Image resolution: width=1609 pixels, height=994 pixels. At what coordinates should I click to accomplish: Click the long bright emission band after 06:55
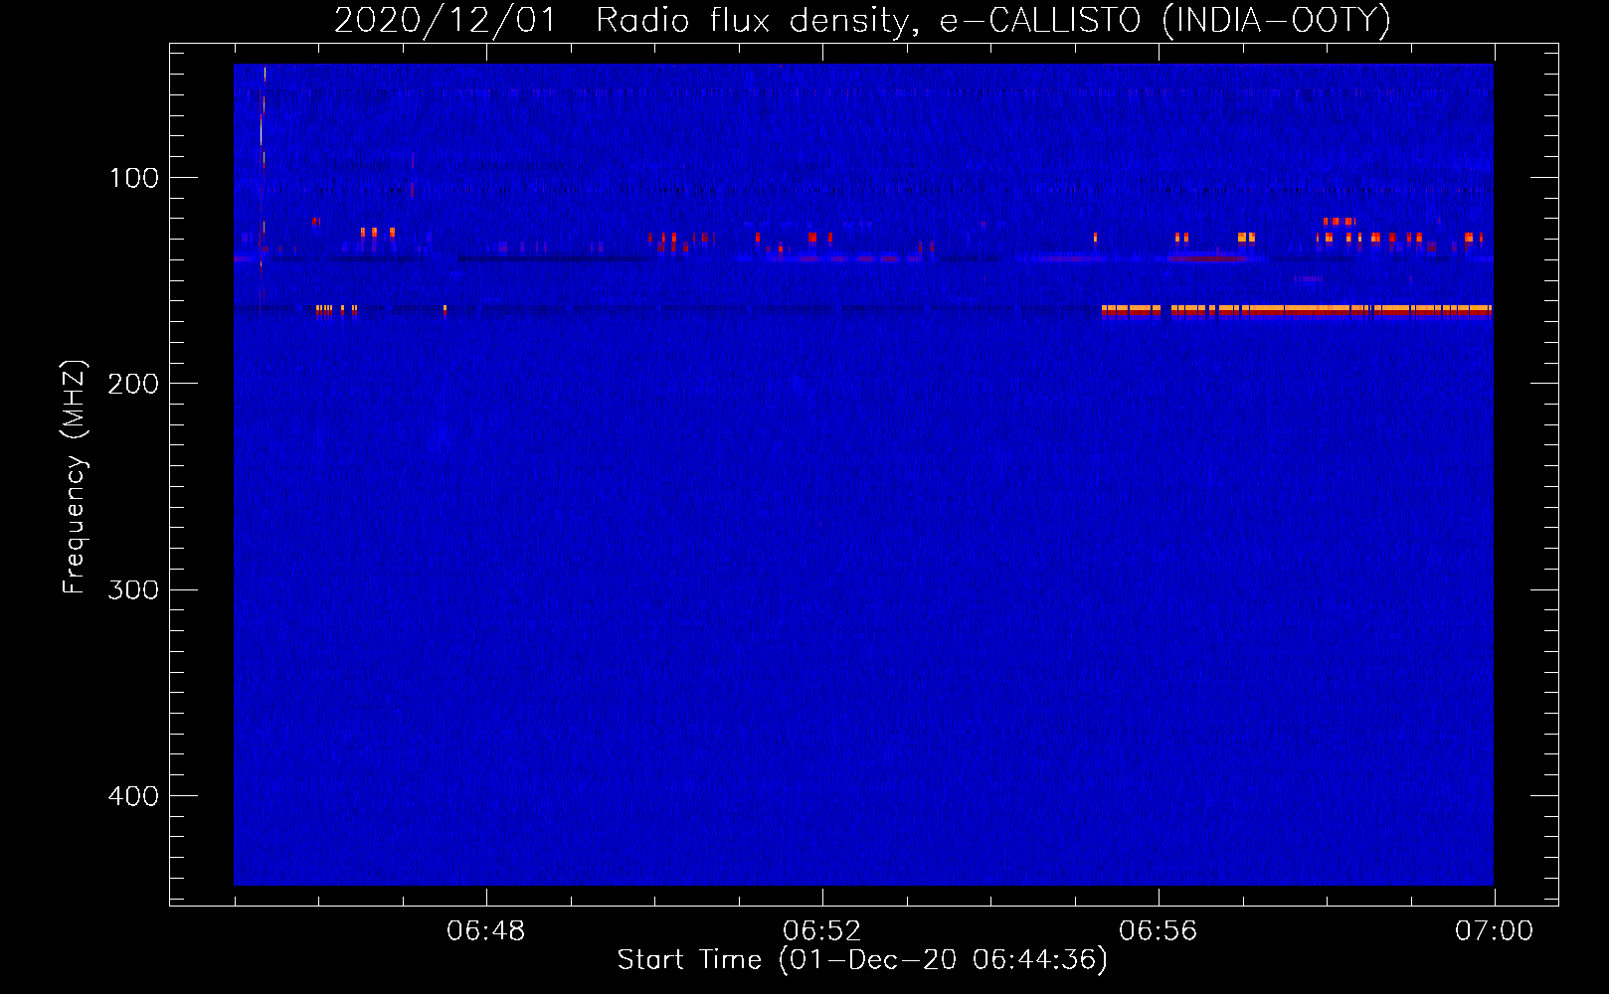point(1297,311)
